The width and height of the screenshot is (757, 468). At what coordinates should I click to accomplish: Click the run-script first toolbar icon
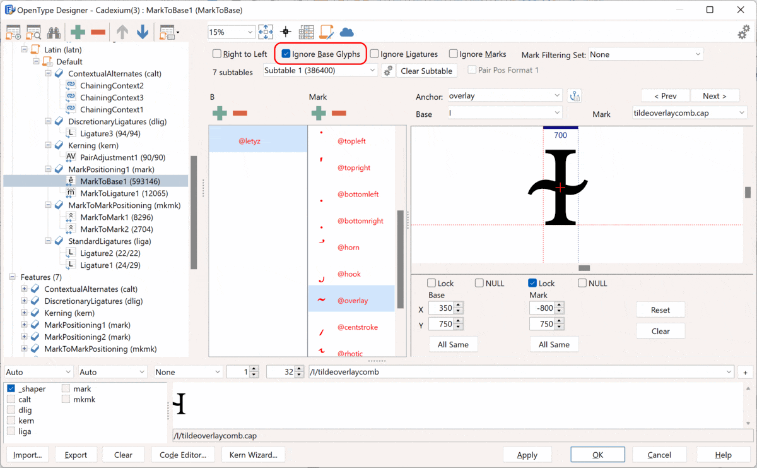(x=13, y=32)
